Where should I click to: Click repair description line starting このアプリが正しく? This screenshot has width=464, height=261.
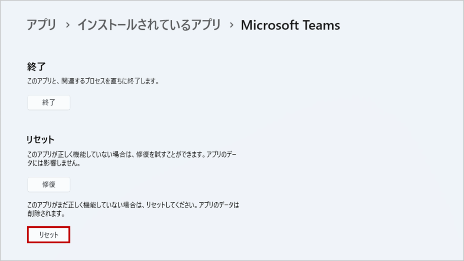132,154
